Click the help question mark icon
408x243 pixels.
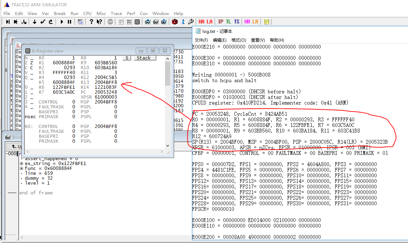91,22
